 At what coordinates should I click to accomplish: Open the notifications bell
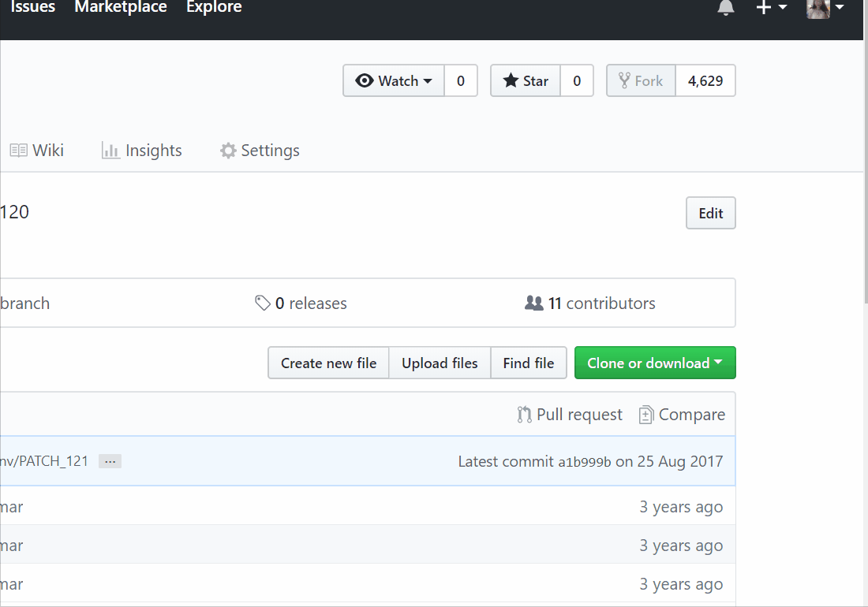pos(726,8)
